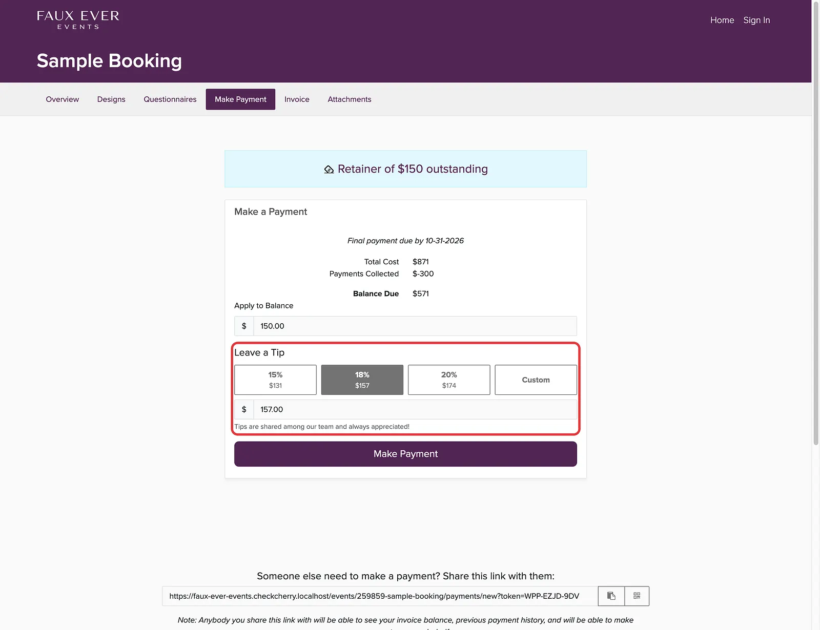820x630 pixels.
Task: Edit the Apply to Balance amount field
Action: (415, 326)
